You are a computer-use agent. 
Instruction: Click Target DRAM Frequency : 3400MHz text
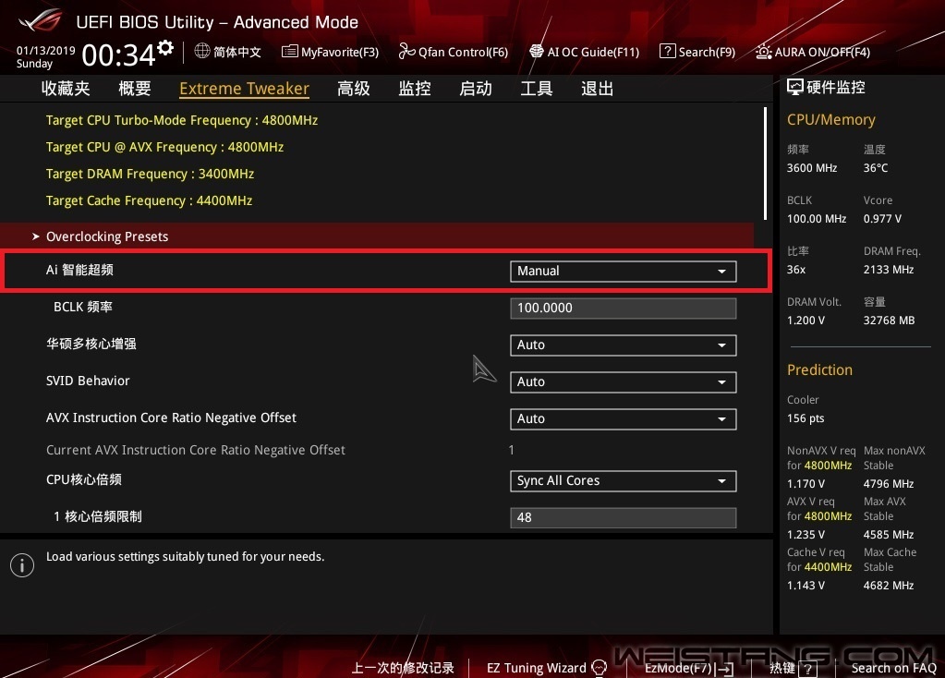click(150, 174)
